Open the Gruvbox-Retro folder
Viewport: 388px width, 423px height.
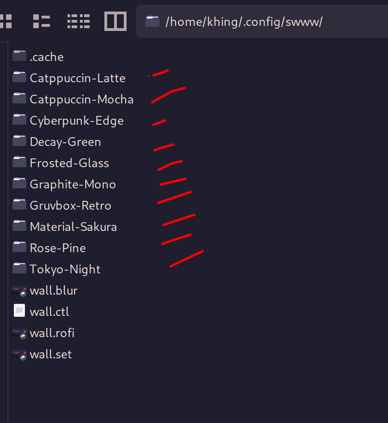(x=70, y=205)
